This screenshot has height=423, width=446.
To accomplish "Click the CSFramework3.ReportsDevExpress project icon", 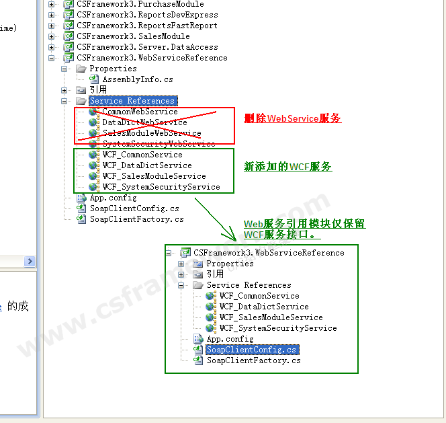I will point(69,15).
